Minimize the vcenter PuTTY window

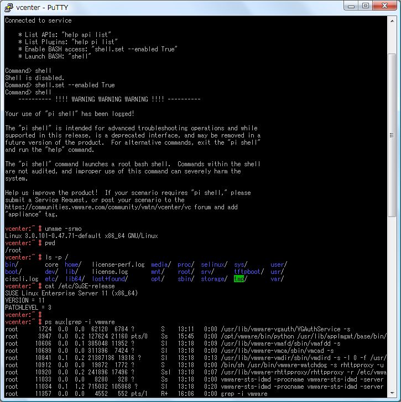pyautogui.click(x=351, y=6)
